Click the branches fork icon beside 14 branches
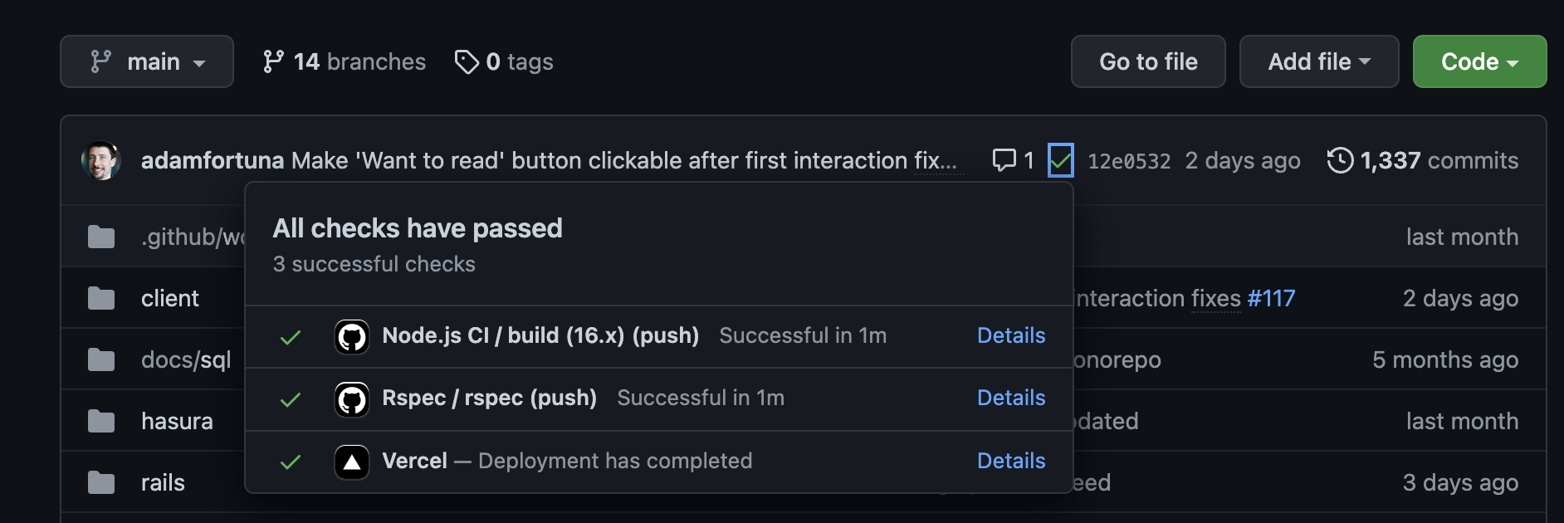This screenshot has height=523, width=1564. pyautogui.click(x=273, y=61)
